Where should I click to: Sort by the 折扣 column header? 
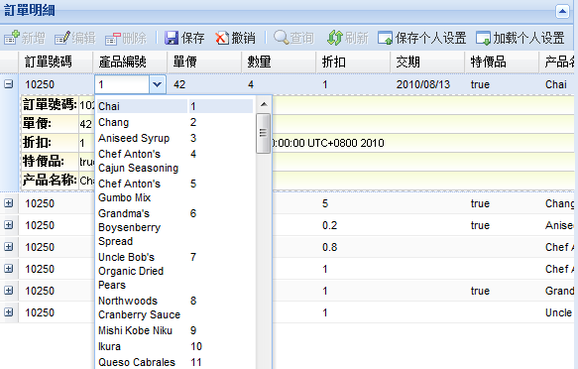pos(353,61)
